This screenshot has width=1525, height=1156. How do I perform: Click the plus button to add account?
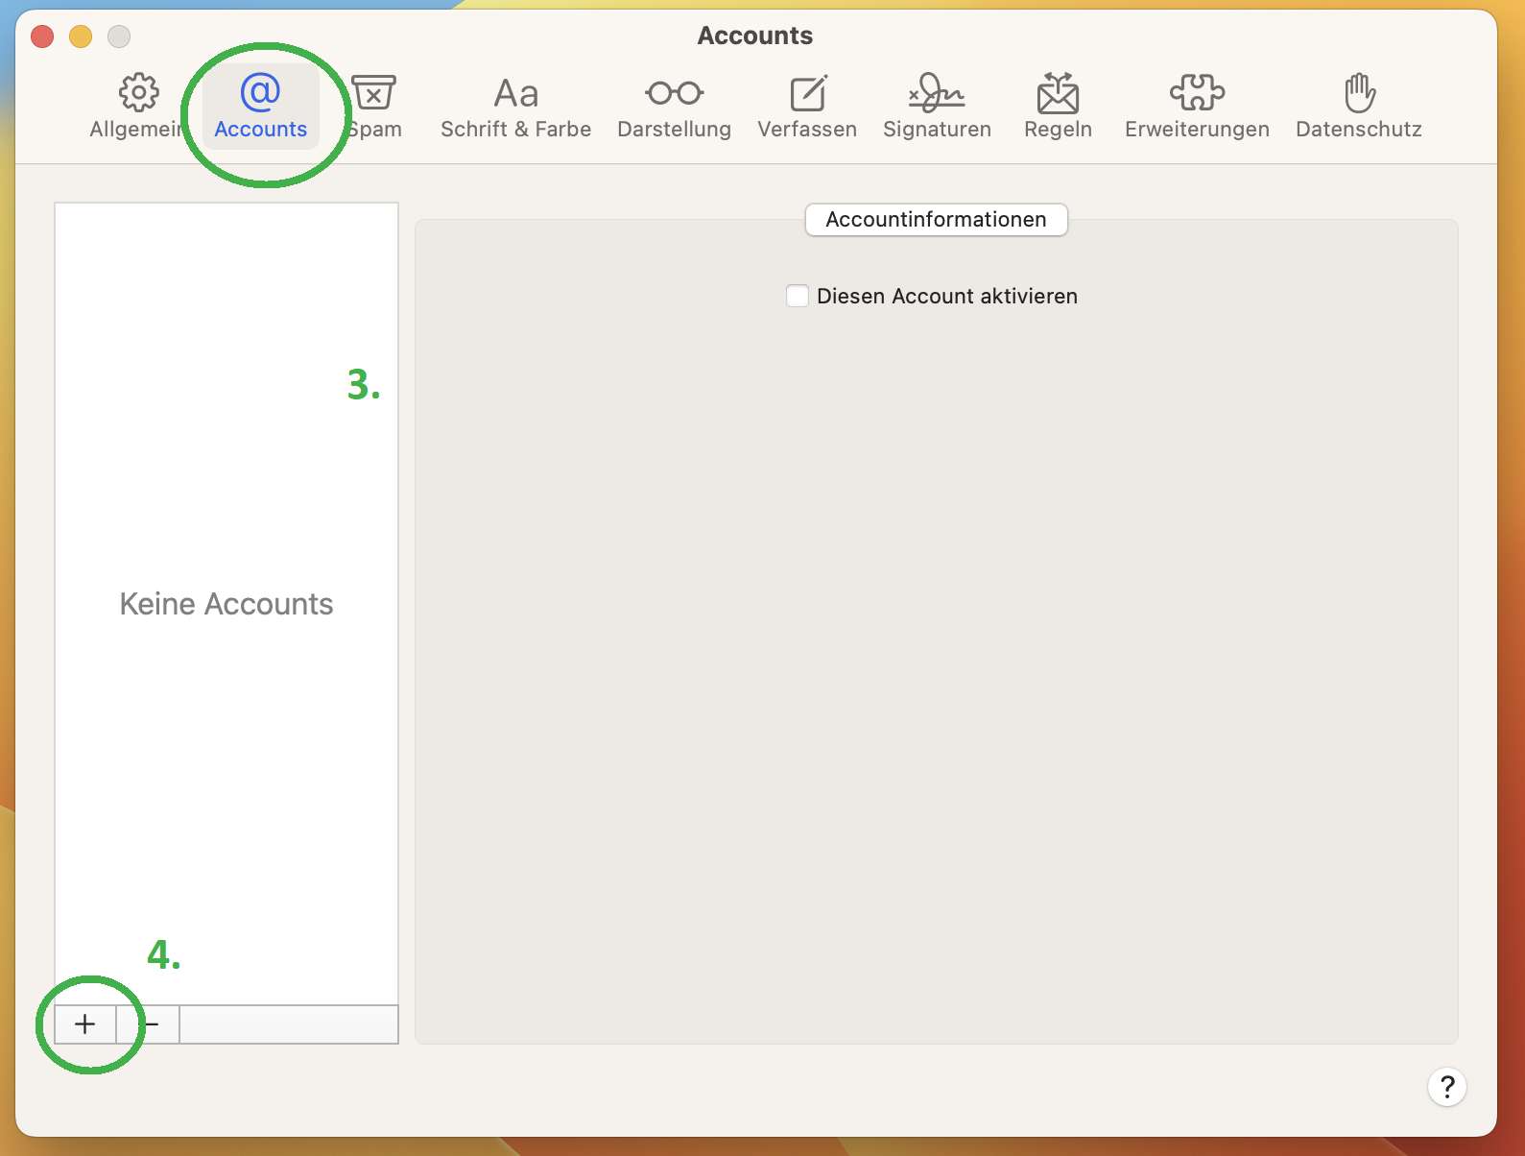pos(85,1024)
